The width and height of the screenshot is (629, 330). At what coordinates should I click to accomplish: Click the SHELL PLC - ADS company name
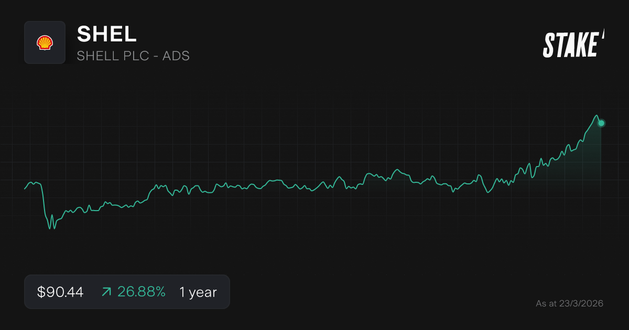(x=133, y=56)
